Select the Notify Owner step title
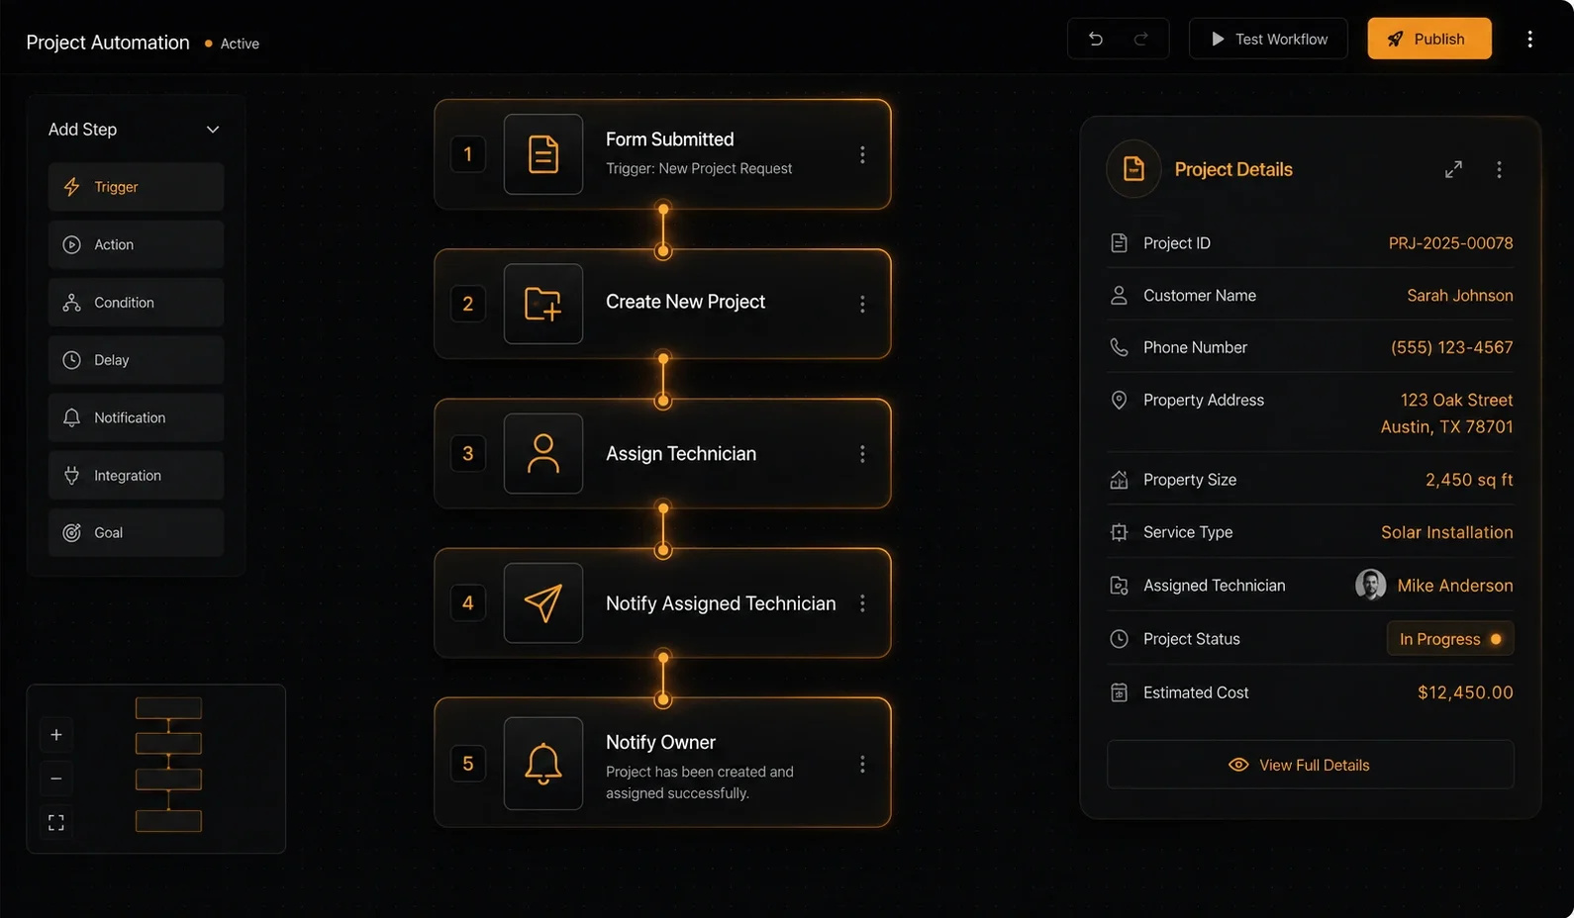 pyautogui.click(x=660, y=742)
